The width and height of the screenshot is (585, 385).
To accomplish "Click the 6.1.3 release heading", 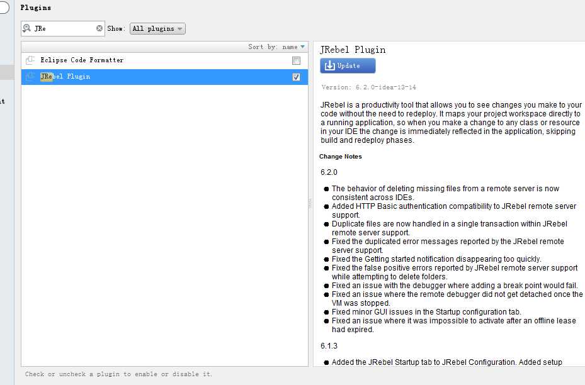I will click(x=329, y=346).
